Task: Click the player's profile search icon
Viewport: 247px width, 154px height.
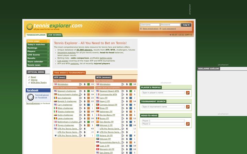Action: (188, 93)
